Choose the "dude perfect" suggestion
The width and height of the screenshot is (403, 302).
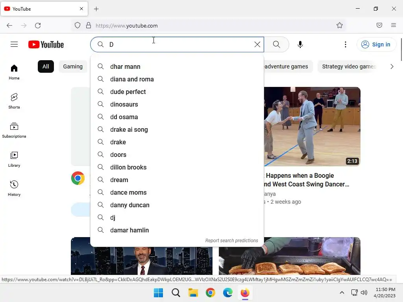[177, 92]
